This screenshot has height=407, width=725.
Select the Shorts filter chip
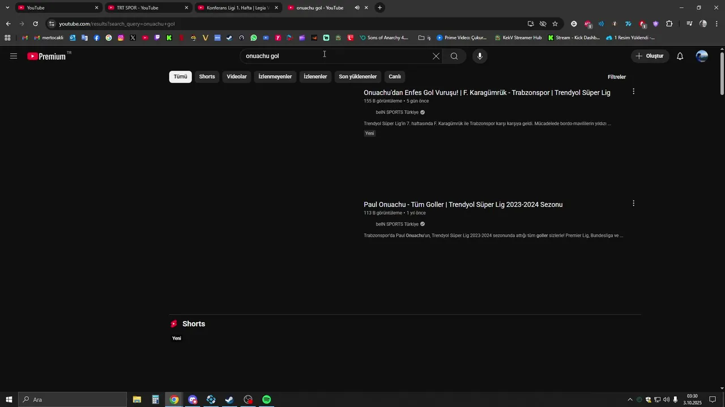[207, 77]
